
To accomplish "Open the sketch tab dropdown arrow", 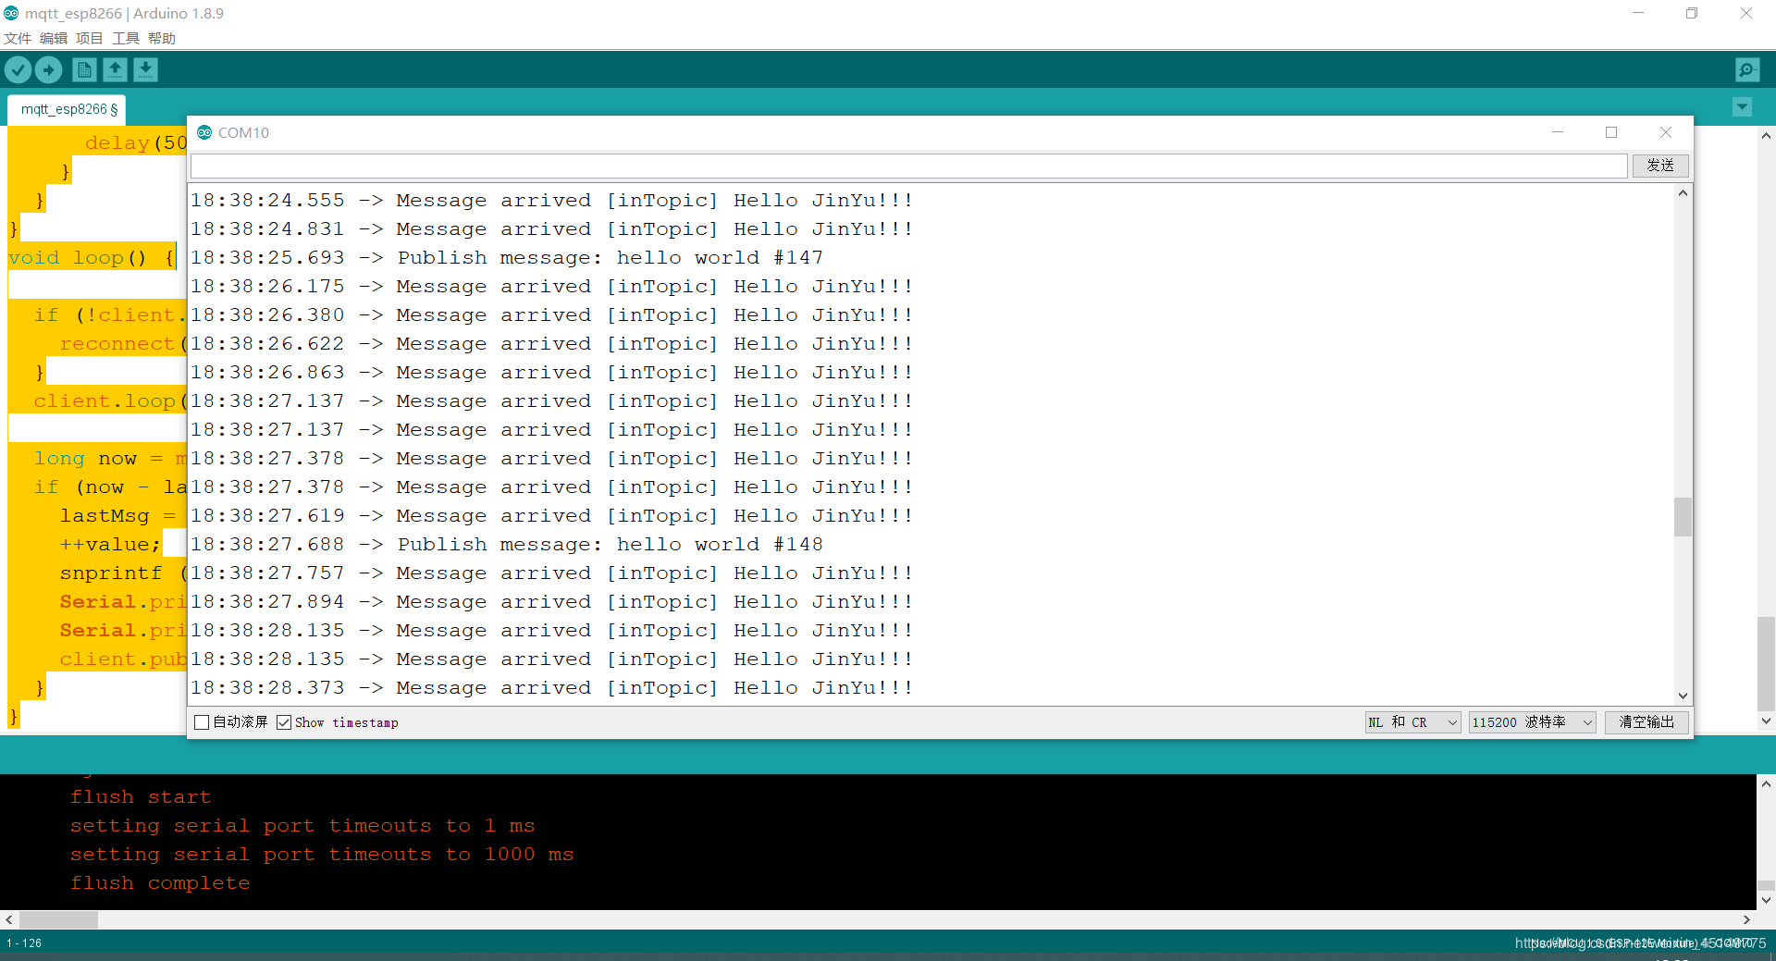I will 1743,107.
